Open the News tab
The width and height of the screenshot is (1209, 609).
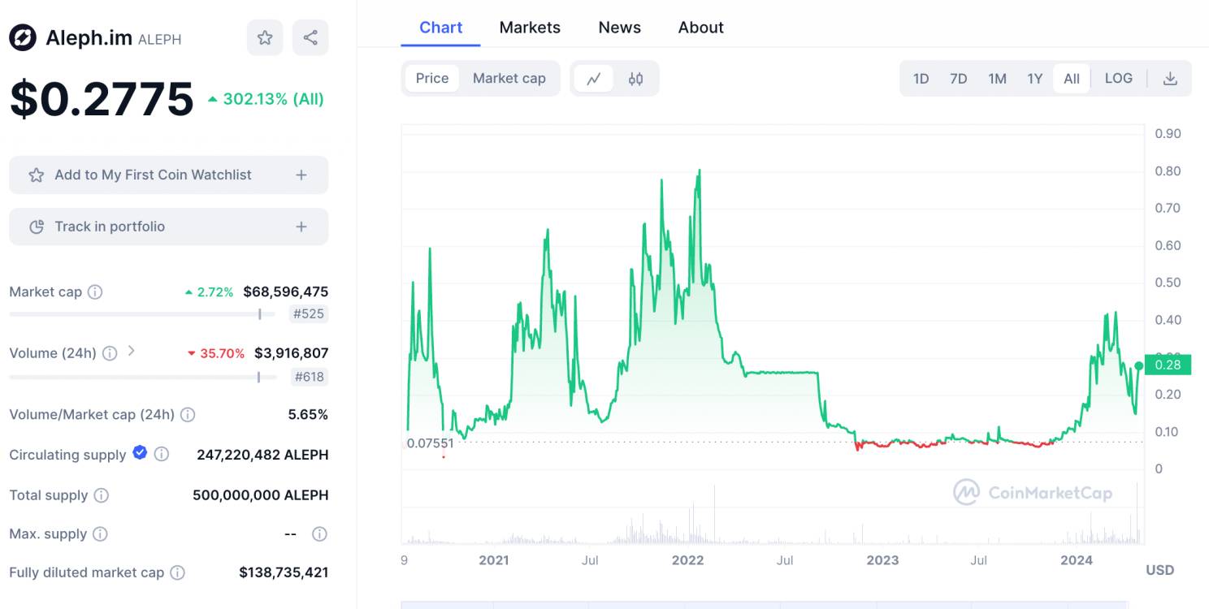click(x=619, y=28)
